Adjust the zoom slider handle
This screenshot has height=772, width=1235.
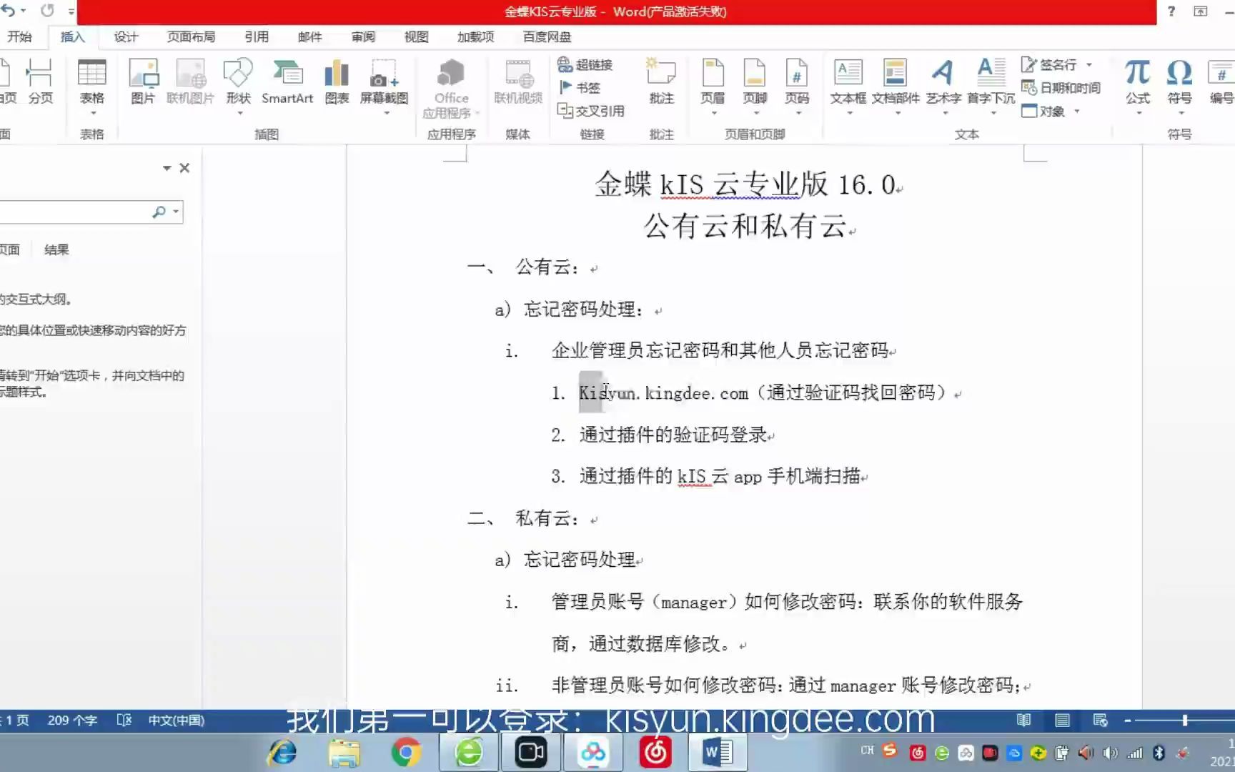(x=1185, y=721)
